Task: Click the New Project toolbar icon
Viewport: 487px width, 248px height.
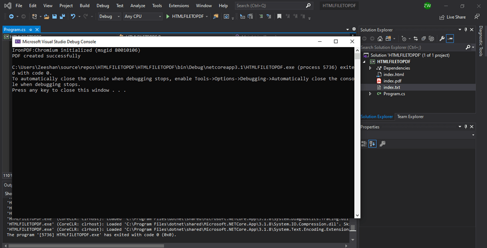Action: pyautogui.click(x=35, y=17)
